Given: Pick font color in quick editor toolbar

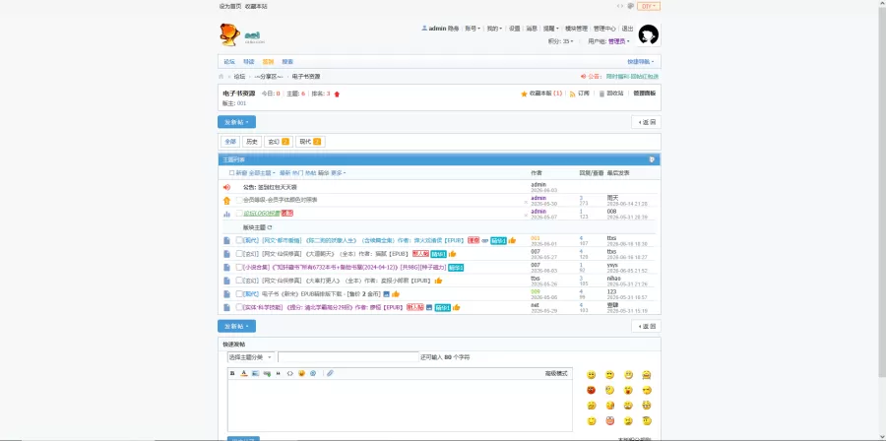Looking at the screenshot, I should (x=244, y=373).
